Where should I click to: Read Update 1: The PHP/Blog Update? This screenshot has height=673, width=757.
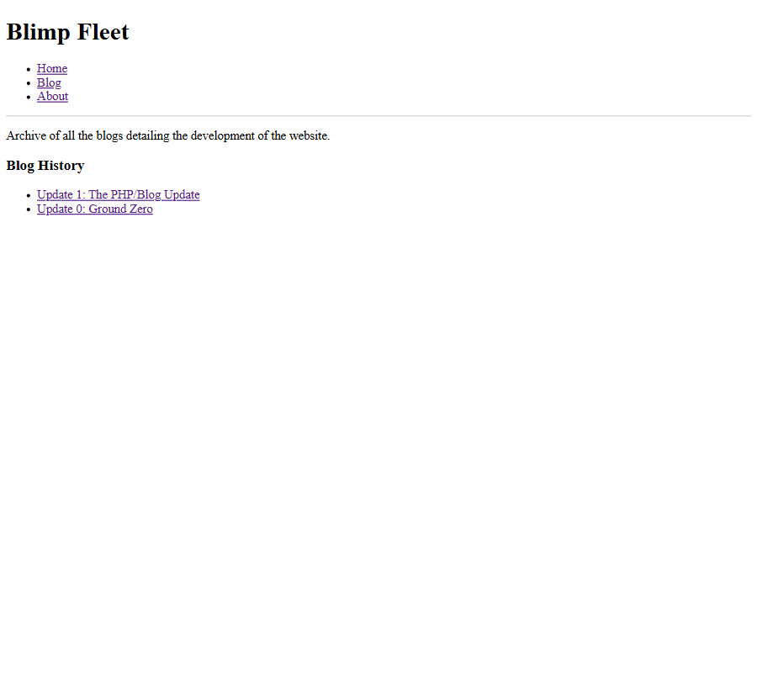pyautogui.click(x=118, y=194)
